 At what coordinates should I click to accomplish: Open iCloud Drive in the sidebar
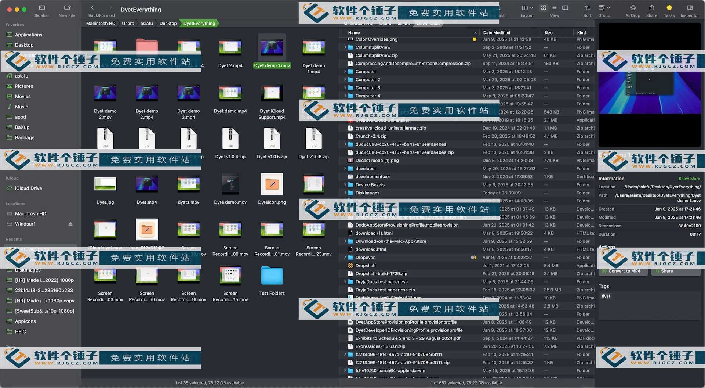[x=28, y=188]
